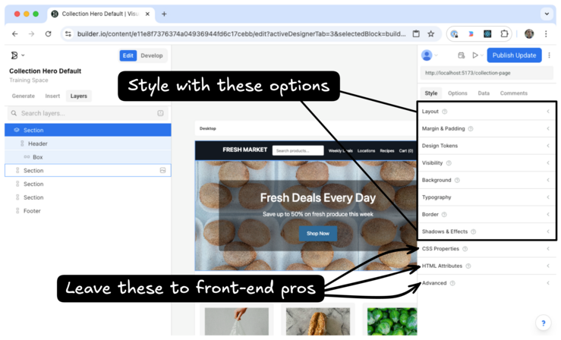The height and width of the screenshot is (340, 561).
Task: Click the bread product thumbnail
Action: (x=318, y=322)
